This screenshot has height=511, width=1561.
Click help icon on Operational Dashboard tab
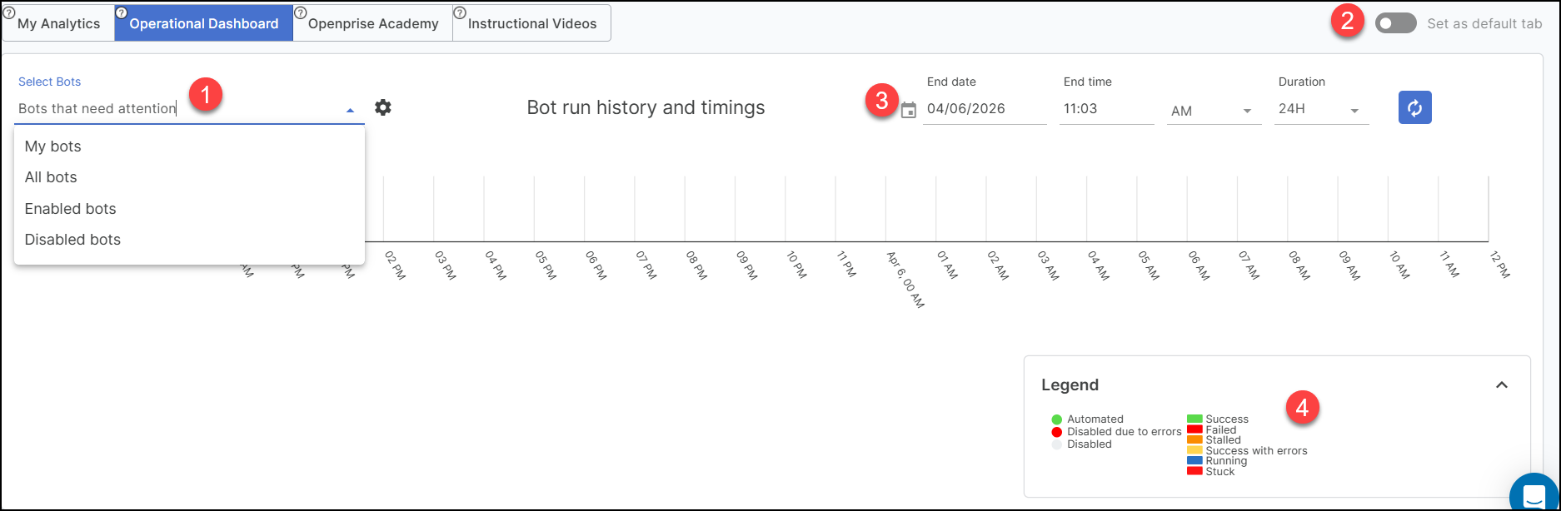[x=121, y=12]
